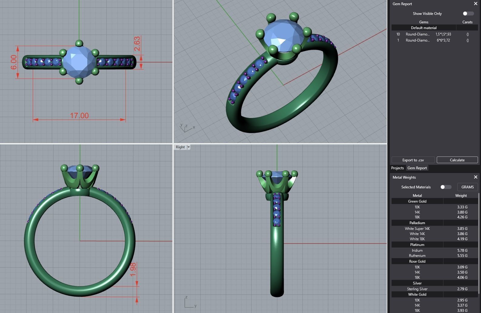Viewport: 481px width, 313px height.
Task: Click the Right viewport title label
Action: [180, 147]
